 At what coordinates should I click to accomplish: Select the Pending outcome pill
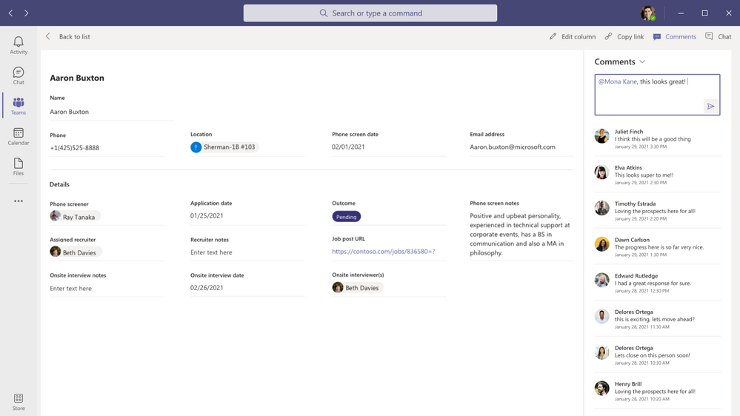[347, 216]
